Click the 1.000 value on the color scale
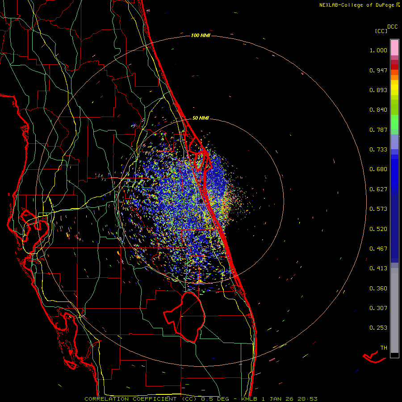The height and width of the screenshot is (402, 402). pos(378,50)
